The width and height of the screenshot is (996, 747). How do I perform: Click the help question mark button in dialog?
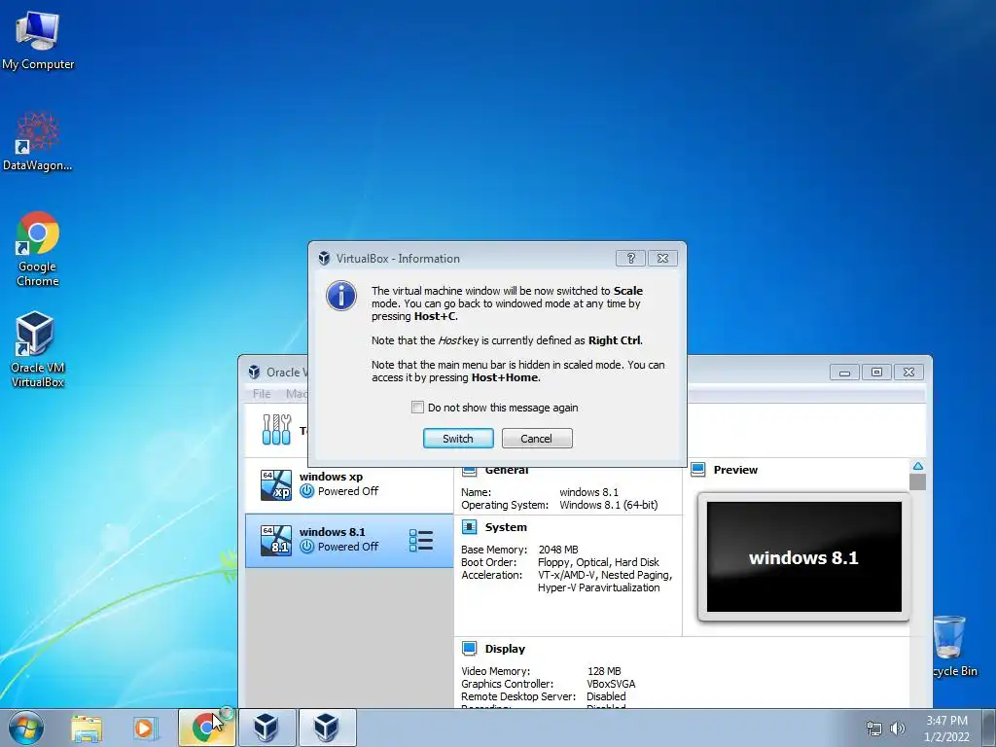pos(630,258)
